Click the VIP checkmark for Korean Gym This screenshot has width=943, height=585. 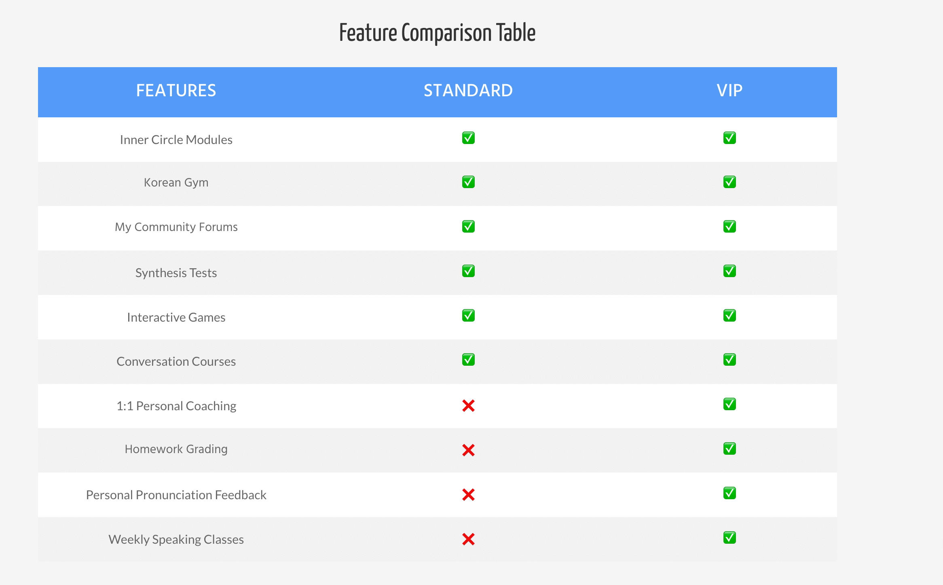[x=729, y=182]
